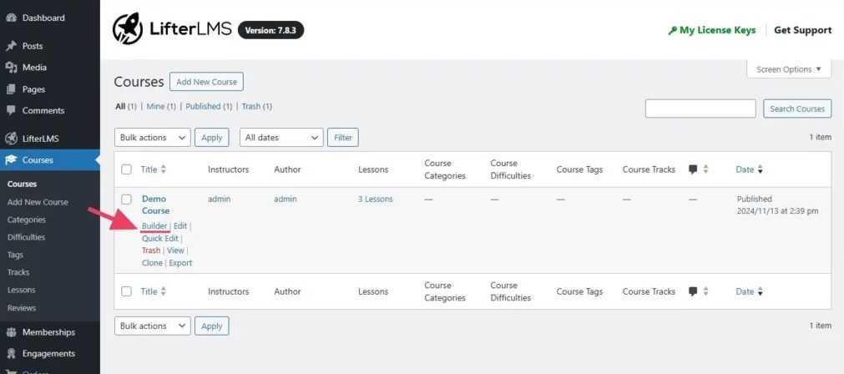Check the Demo Course row checkbox
This screenshot has height=374, width=844.
[x=127, y=200]
